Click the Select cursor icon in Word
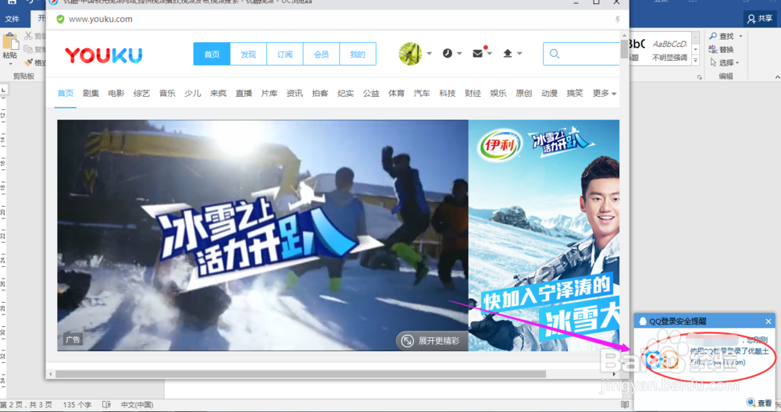781x412 pixels. pos(713,62)
